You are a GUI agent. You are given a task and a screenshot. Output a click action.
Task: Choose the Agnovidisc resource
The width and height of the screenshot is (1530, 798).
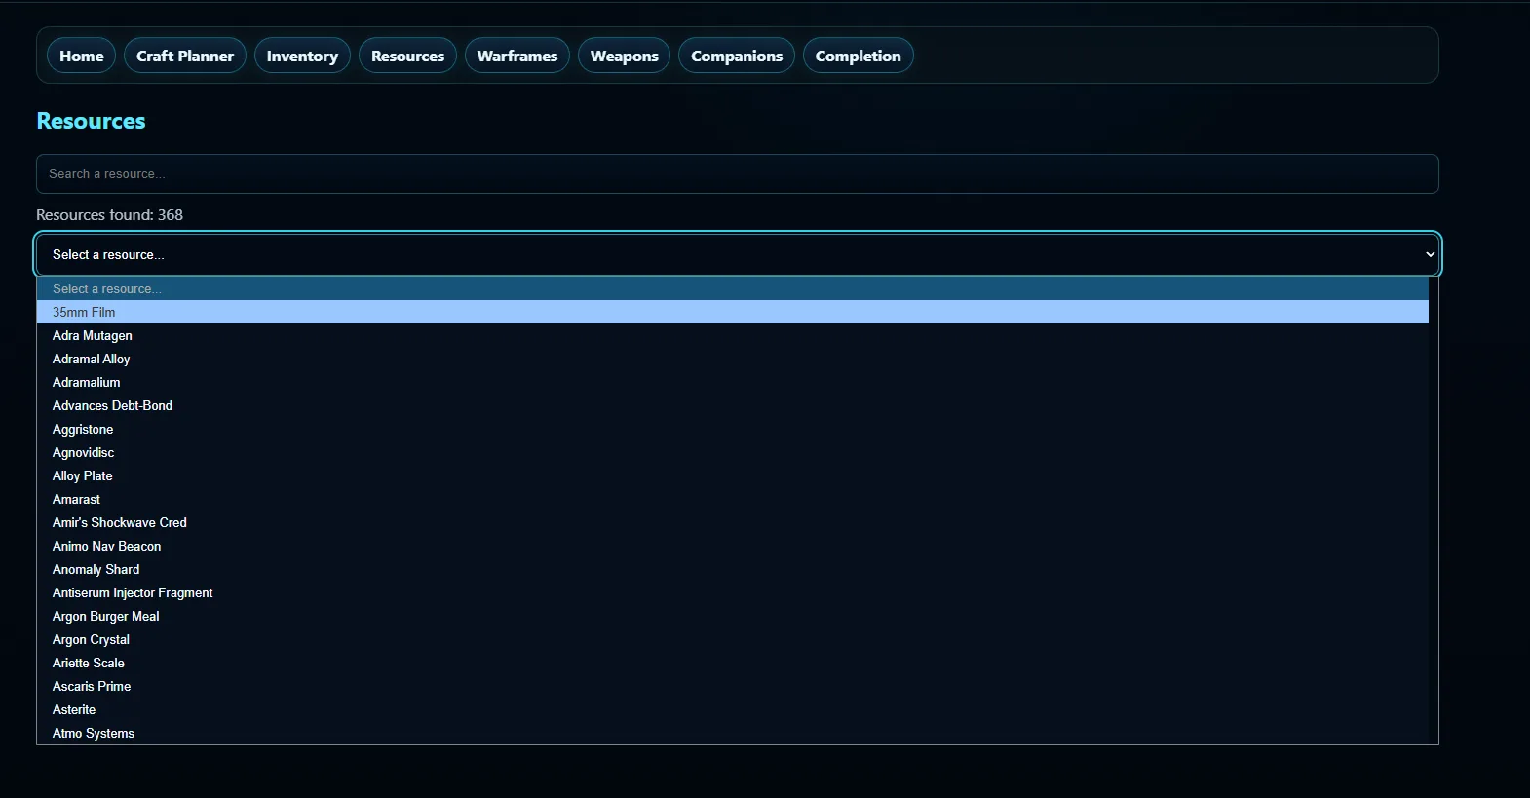[x=733, y=452]
